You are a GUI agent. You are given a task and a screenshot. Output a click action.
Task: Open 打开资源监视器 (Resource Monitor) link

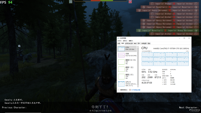[136, 90]
